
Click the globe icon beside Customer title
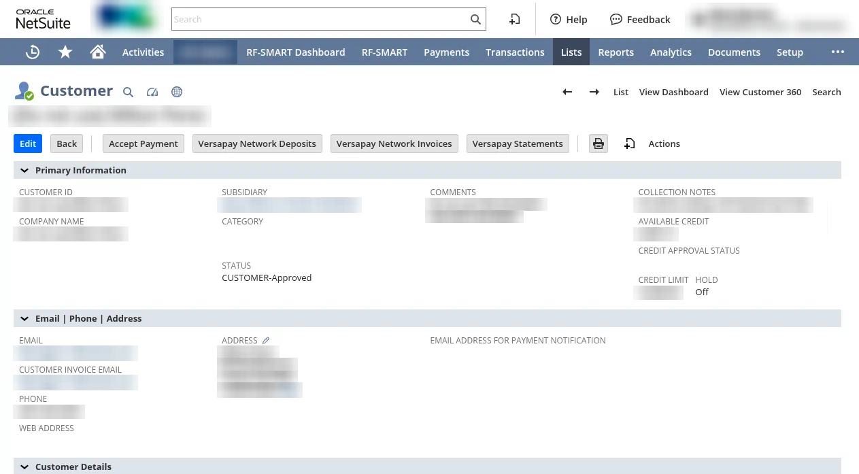pos(177,92)
